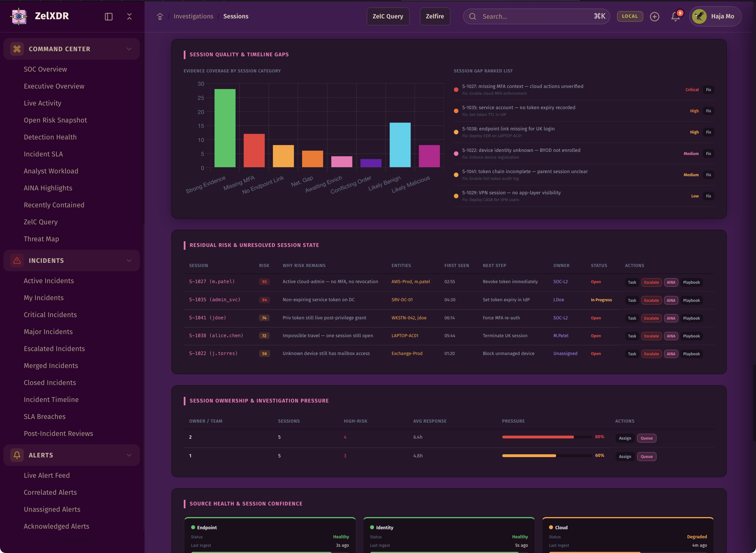The width and height of the screenshot is (756, 553).
Task: Open Threat Map in the sidebar
Action: click(x=41, y=239)
